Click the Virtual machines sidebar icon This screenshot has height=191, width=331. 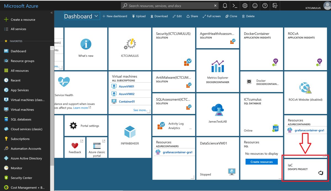click(x=6, y=110)
